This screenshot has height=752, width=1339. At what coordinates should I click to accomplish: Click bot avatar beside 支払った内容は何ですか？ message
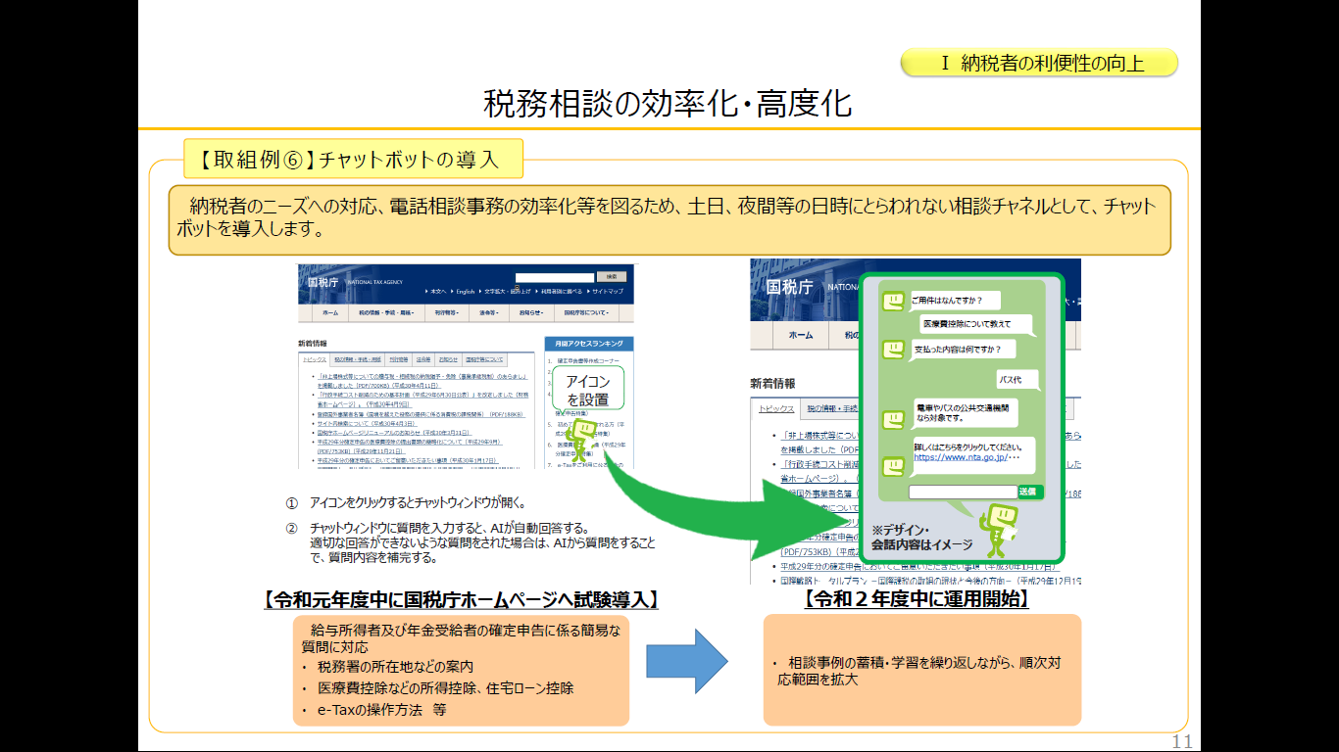pyautogui.click(x=893, y=350)
